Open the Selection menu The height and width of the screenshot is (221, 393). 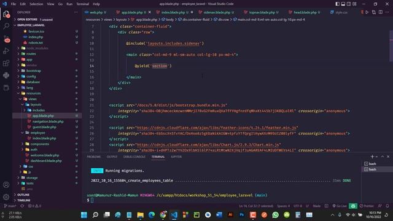[36, 4]
